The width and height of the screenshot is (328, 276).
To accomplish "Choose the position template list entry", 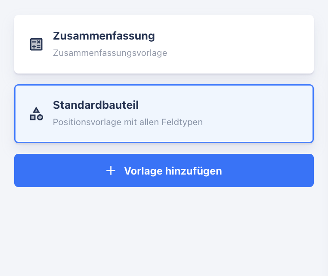I will [164, 113].
